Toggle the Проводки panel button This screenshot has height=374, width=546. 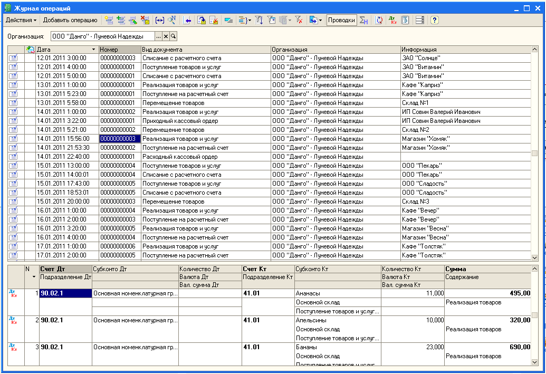tap(341, 20)
